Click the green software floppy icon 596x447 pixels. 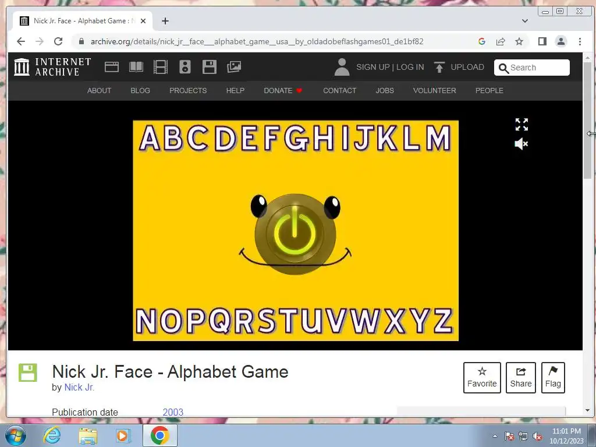tap(28, 372)
